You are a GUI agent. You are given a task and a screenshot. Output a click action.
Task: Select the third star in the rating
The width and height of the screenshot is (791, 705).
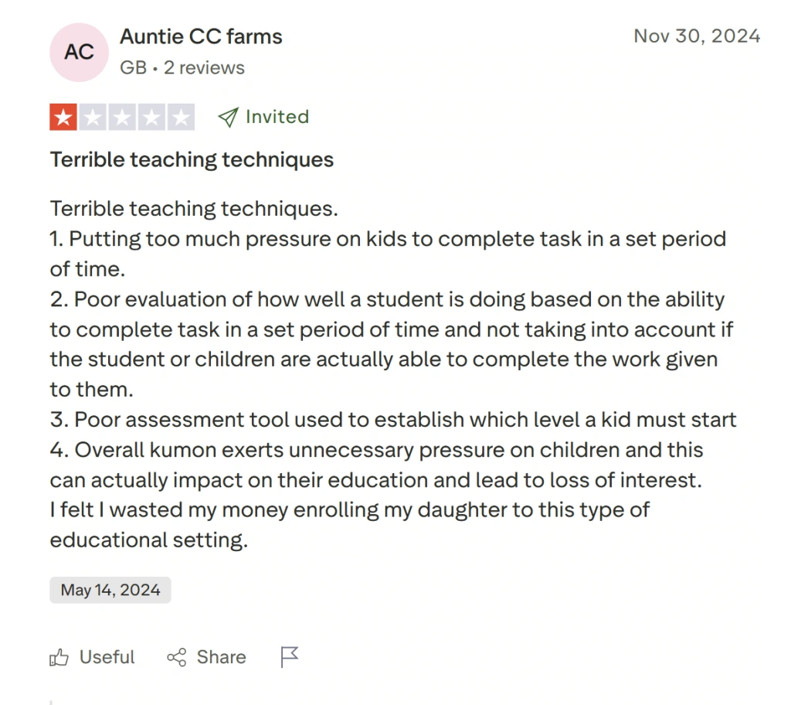[122, 117]
